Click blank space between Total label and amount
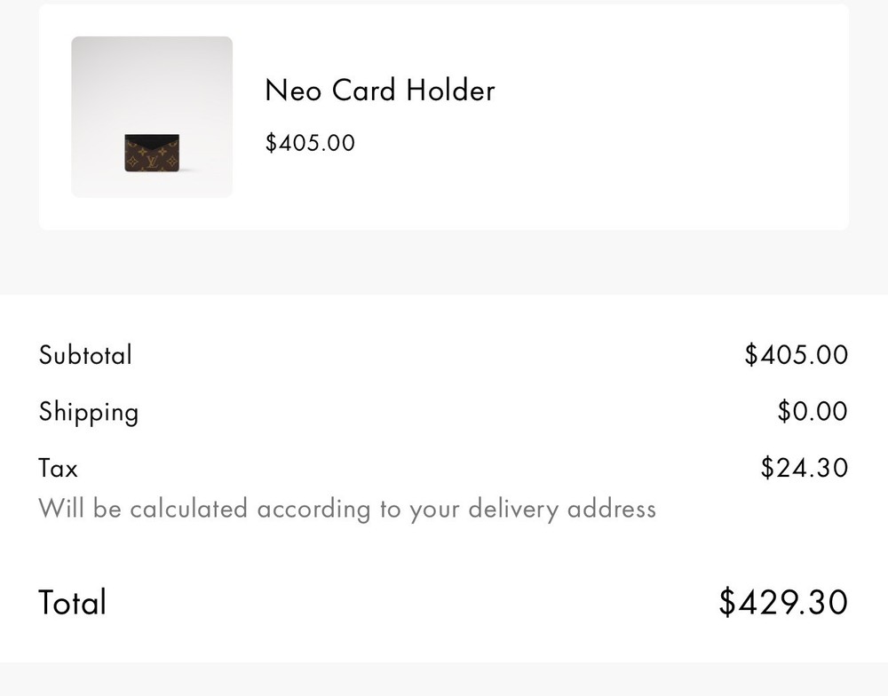Screen dimensions: 888x696 [408, 603]
